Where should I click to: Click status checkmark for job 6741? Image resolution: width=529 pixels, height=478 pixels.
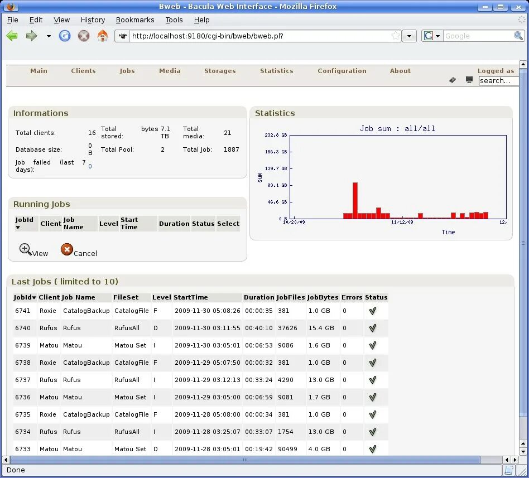(x=372, y=311)
